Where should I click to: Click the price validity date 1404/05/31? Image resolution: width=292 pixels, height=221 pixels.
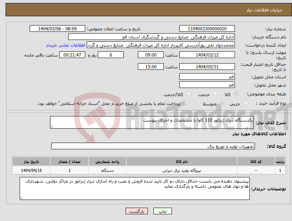point(207,67)
